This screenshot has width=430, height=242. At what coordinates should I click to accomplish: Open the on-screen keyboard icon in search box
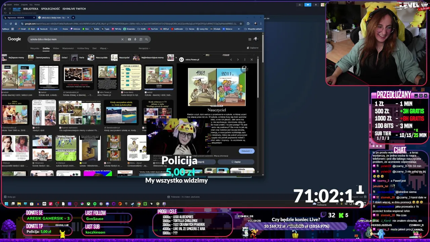[x=129, y=39]
